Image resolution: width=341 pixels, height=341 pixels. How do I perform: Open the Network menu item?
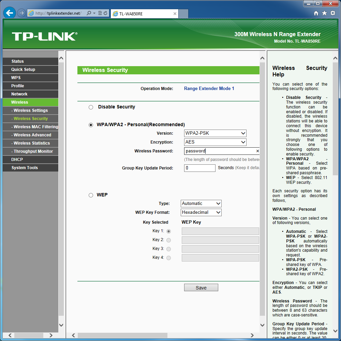pyautogui.click(x=30, y=94)
